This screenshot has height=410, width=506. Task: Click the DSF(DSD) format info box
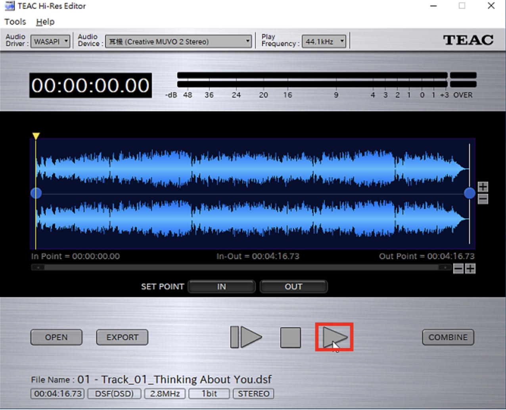(x=114, y=394)
